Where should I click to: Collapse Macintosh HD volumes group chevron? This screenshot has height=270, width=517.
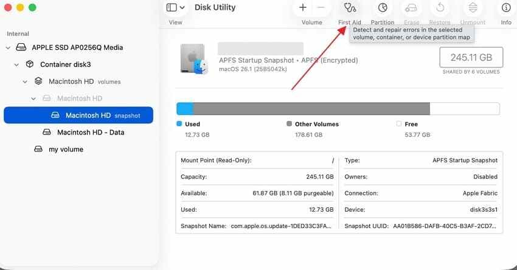(x=25, y=81)
